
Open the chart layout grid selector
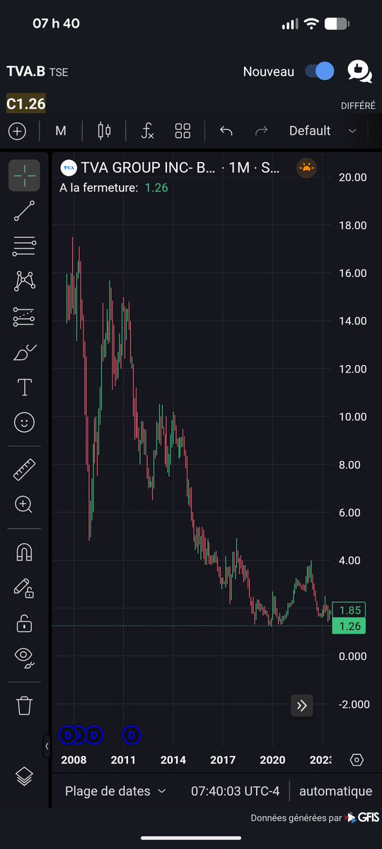coord(183,131)
